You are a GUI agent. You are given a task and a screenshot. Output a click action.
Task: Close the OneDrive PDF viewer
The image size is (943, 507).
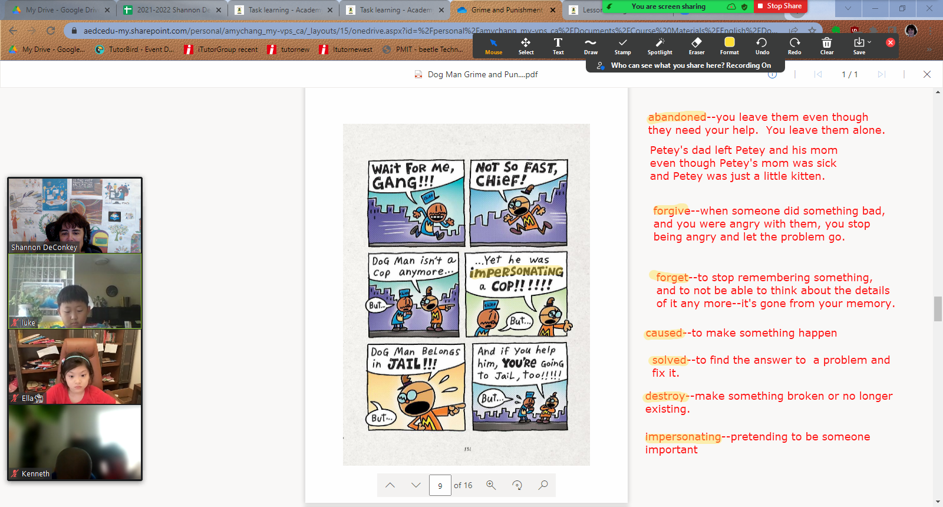927,74
